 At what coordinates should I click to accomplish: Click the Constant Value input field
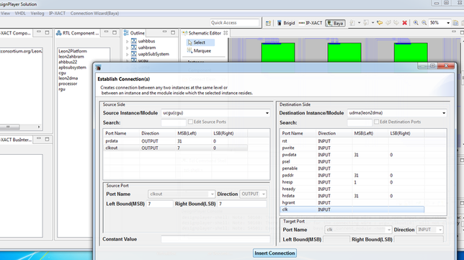[215, 239]
